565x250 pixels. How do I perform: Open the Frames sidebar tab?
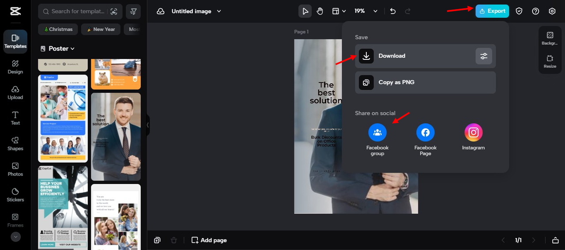pos(15,220)
